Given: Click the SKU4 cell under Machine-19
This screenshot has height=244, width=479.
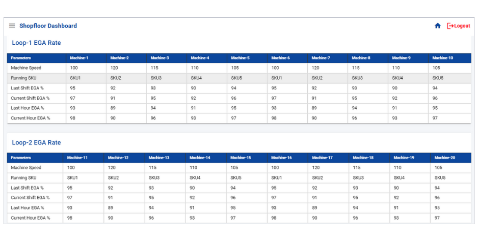Looking at the screenshot, I should click(x=399, y=177).
